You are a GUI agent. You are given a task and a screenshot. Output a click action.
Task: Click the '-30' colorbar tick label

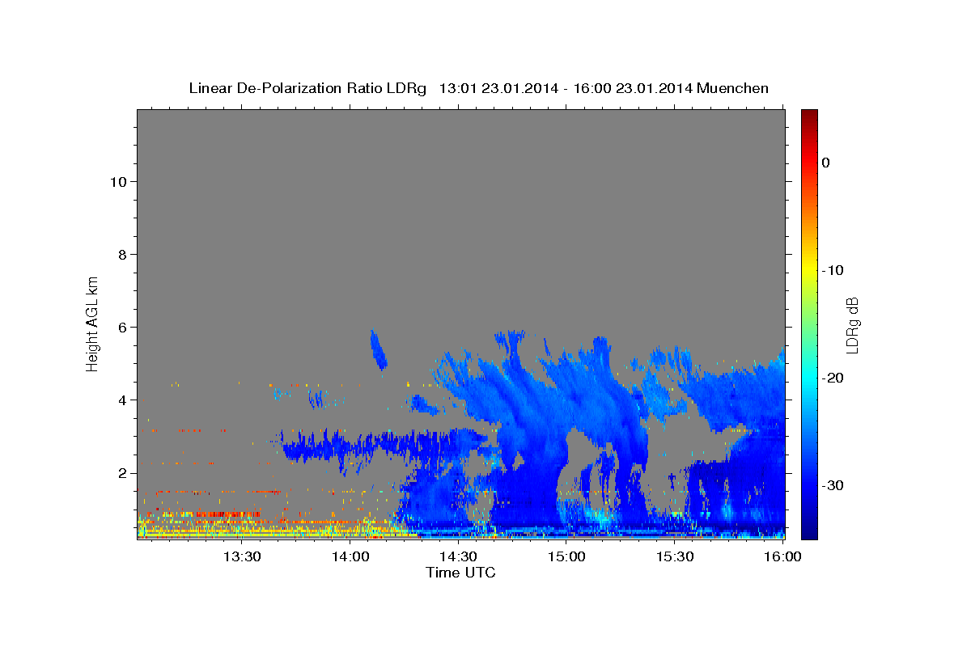833,485
